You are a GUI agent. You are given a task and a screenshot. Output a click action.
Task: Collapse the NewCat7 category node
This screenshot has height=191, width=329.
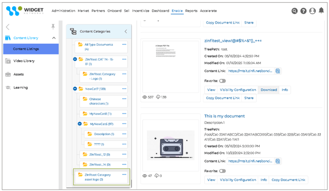coord(75,89)
